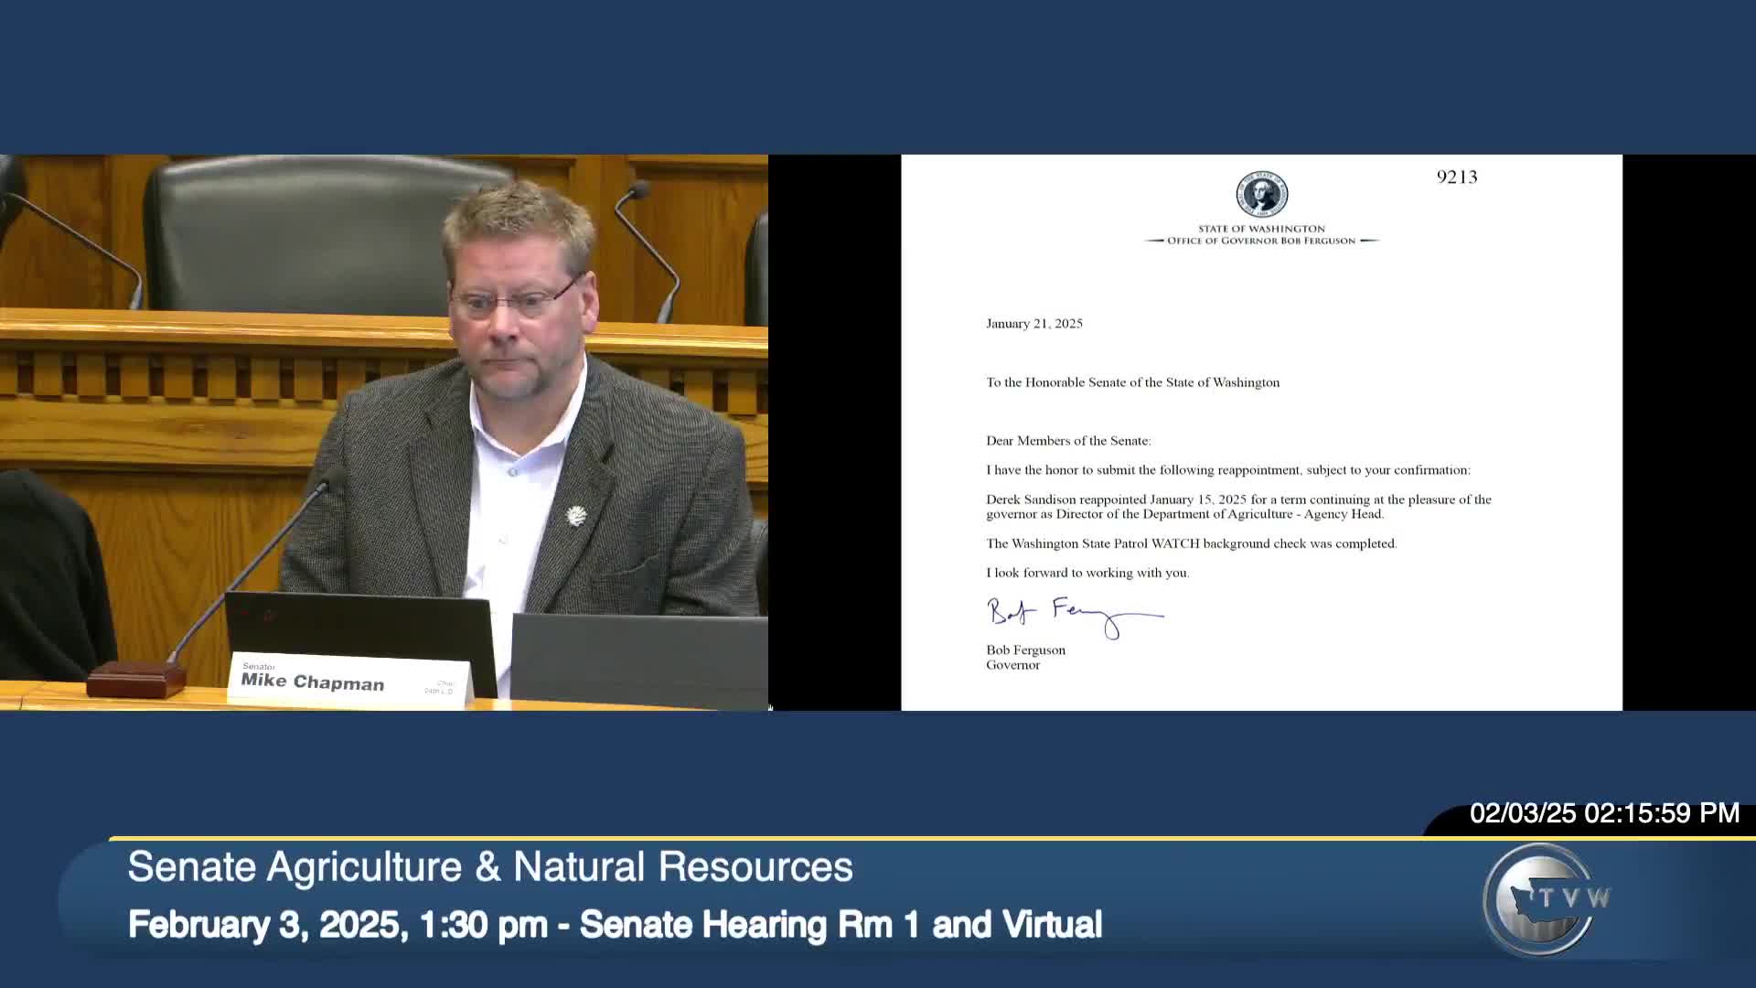Screen dimensions: 1756x988
Task: Click January 21, 2025 date on letter
Action: coord(1033,324)
